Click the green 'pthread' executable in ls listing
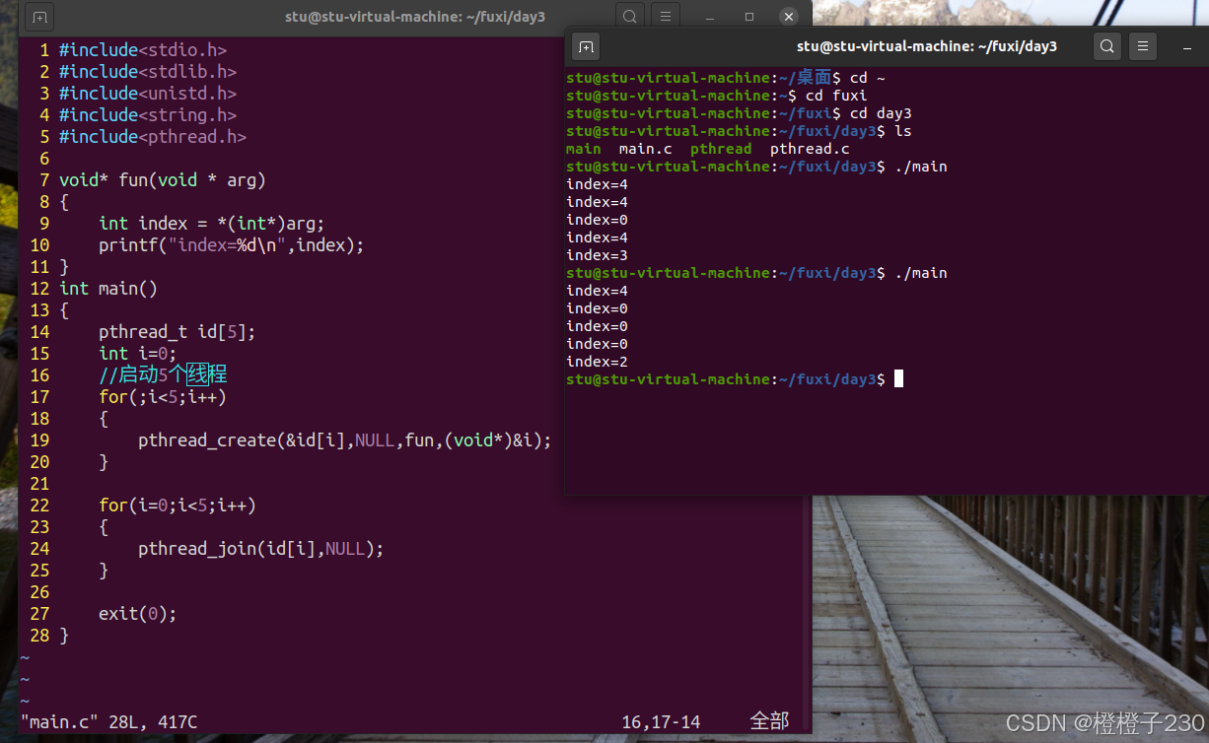This screenshot has height=743, width=1209. click(x=721, y=149)
